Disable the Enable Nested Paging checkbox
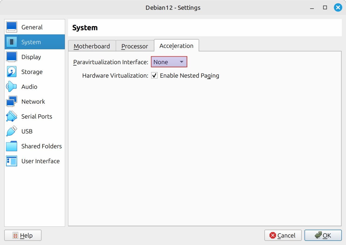346x245 pixels. (154, 76)
